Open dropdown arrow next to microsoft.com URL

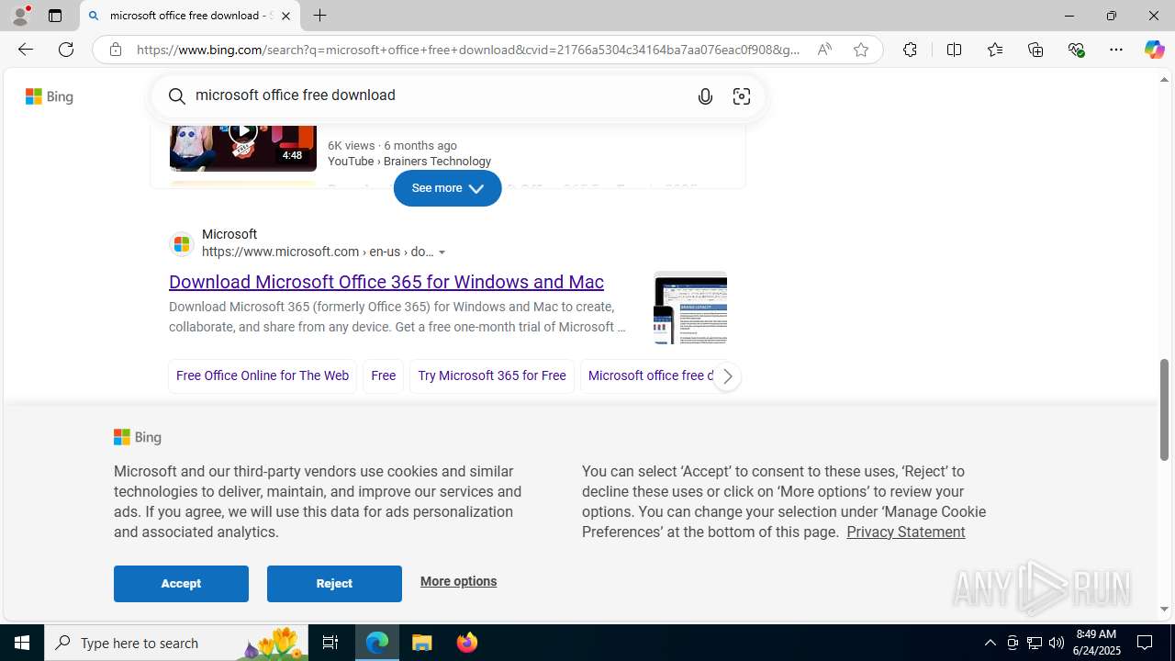442,252
